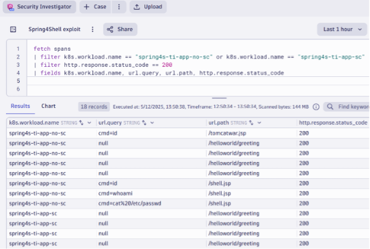Viewport: 370px width, 249px height.
Task: Open Spring4Shell exploit three-dot menu
Action: (x=92, y=29)
